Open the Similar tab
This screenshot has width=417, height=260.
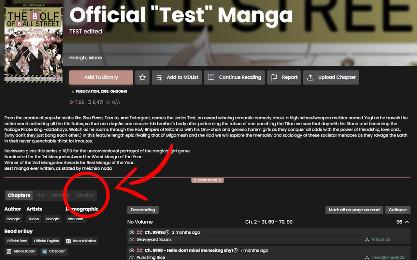85,195
